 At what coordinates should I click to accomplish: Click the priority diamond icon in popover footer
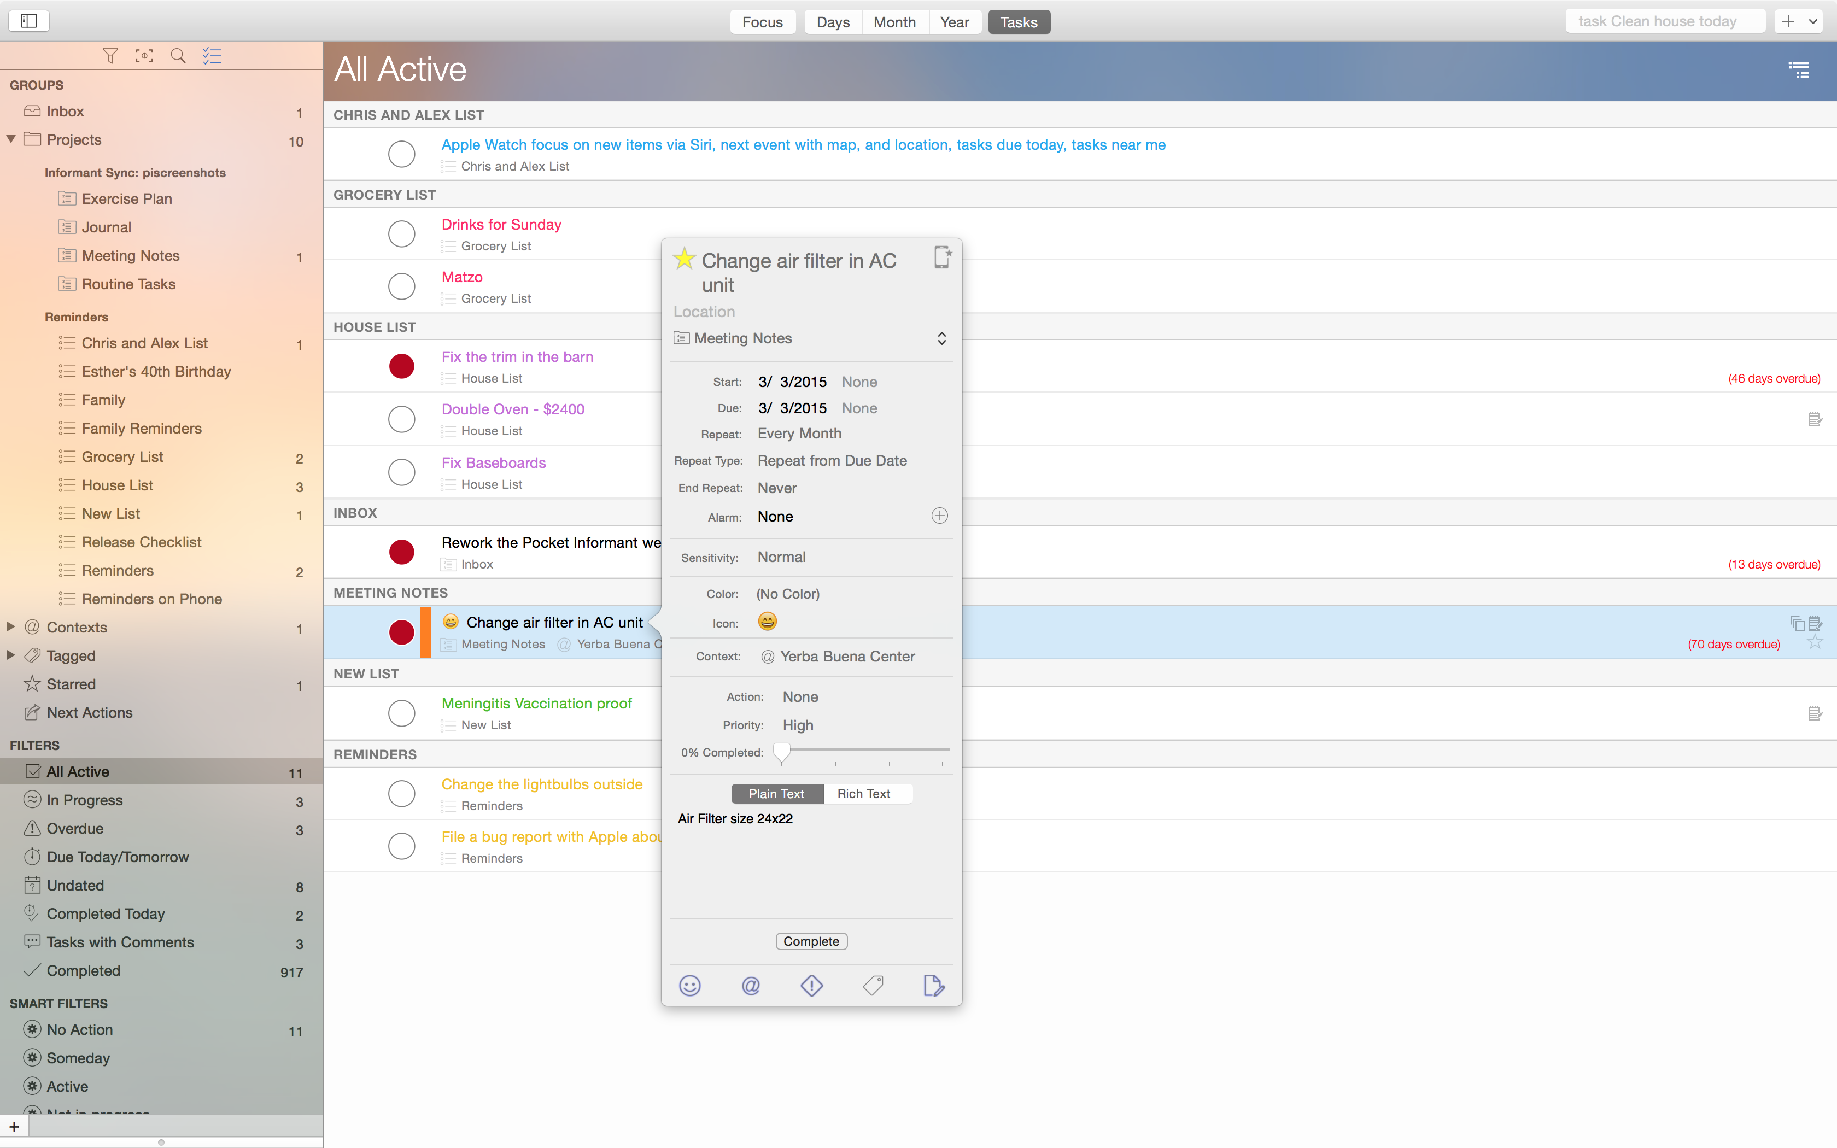coord(811,986)
